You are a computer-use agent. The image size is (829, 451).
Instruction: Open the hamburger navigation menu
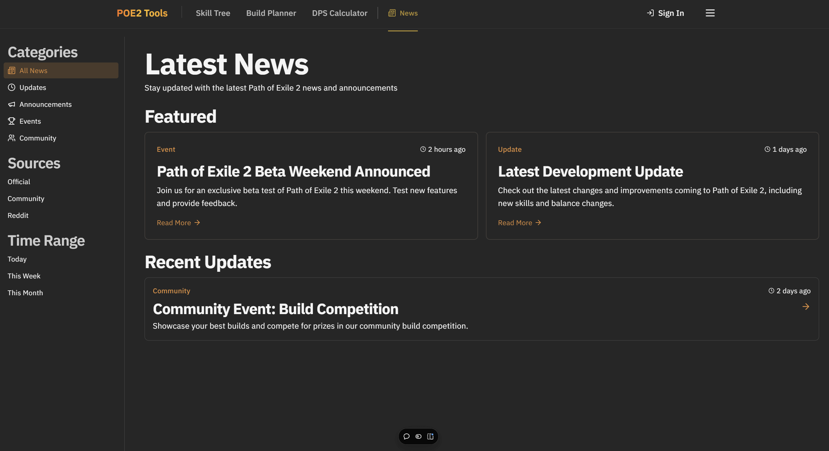[x=710, y=13]
